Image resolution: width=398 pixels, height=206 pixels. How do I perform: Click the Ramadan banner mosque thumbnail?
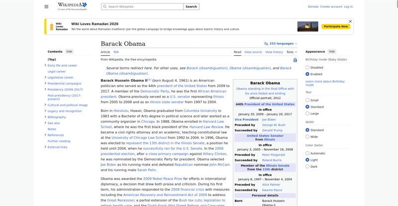pos(307,26)
